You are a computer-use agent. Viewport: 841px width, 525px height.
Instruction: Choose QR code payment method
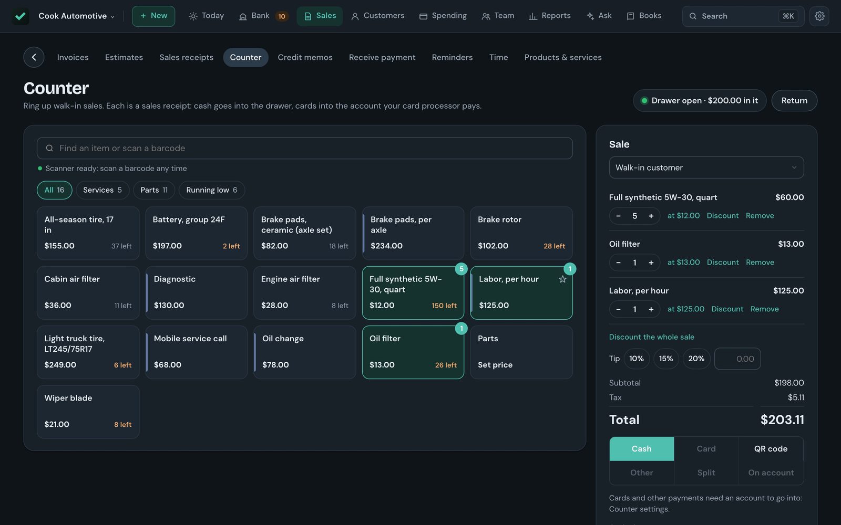point(771,449)
